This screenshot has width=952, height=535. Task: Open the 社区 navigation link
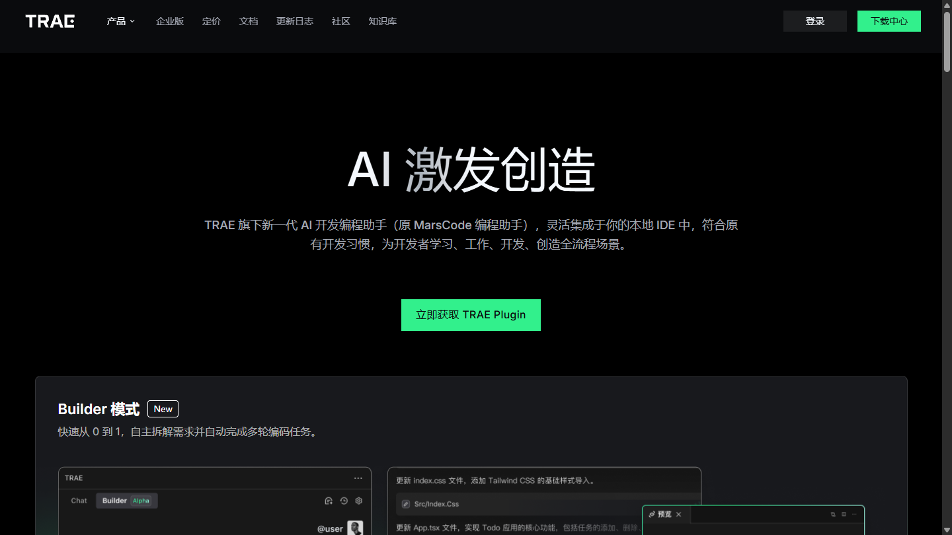[x=341, y=21]
